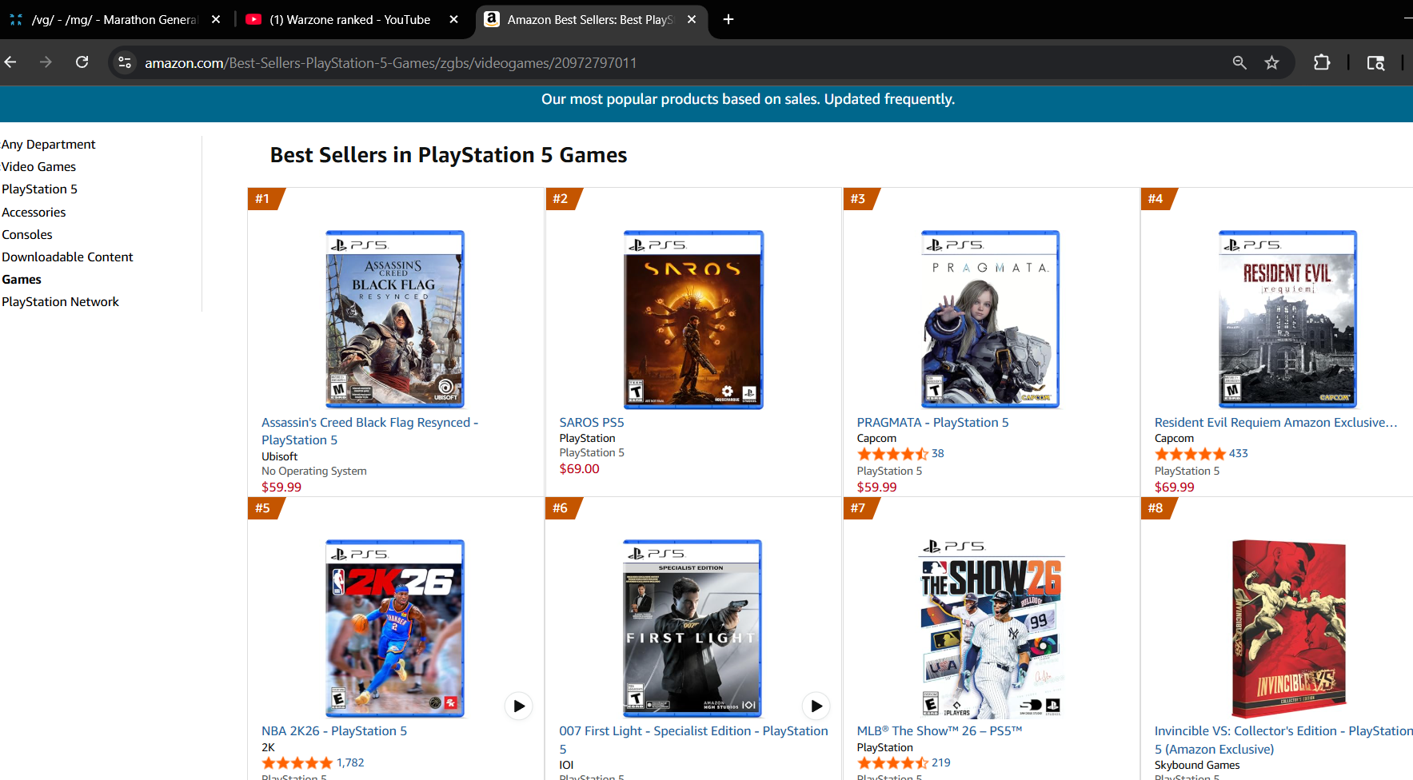The image size is (1413, 780).
Task: Click the browser forward arrow
Action: [x=46, y=62]
